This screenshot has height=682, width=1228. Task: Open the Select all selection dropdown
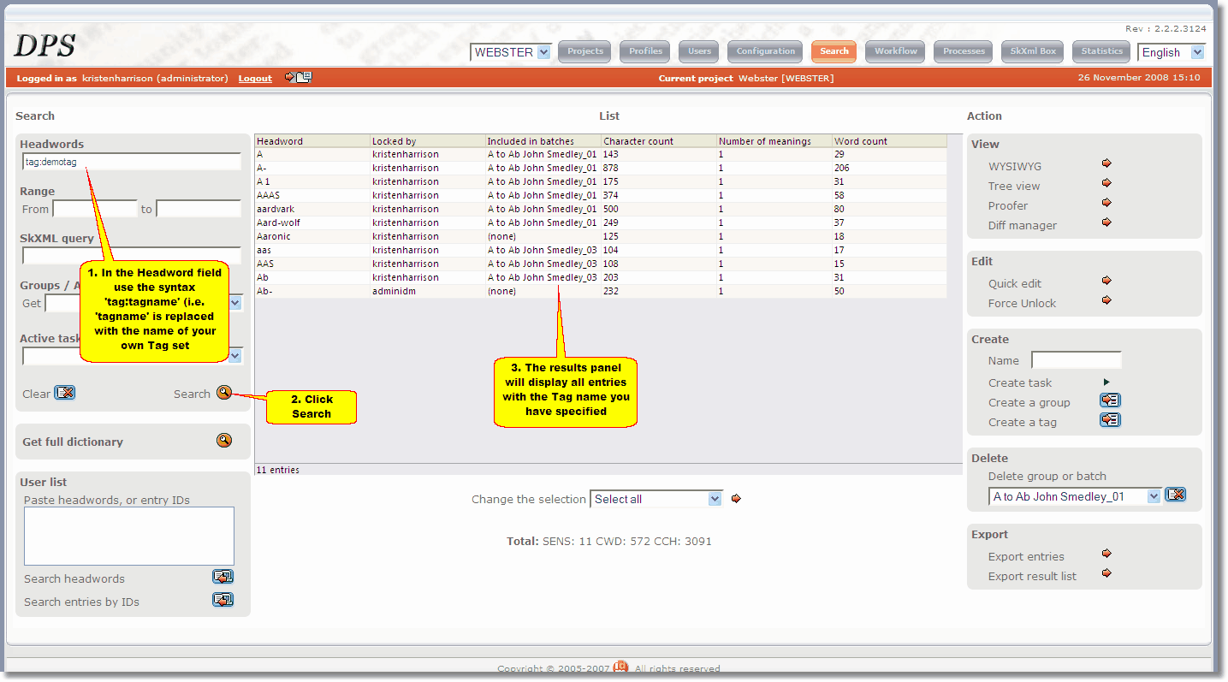pos(656,499)
